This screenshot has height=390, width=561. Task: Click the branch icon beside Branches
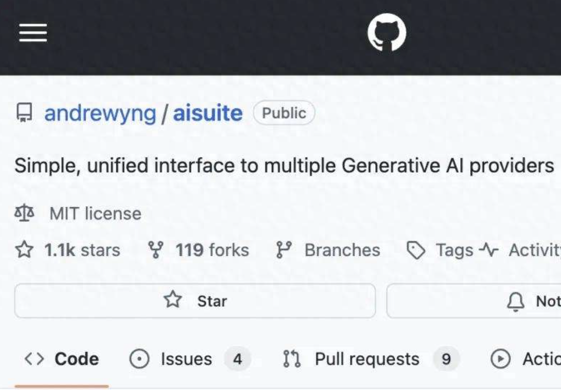(284, 250)
